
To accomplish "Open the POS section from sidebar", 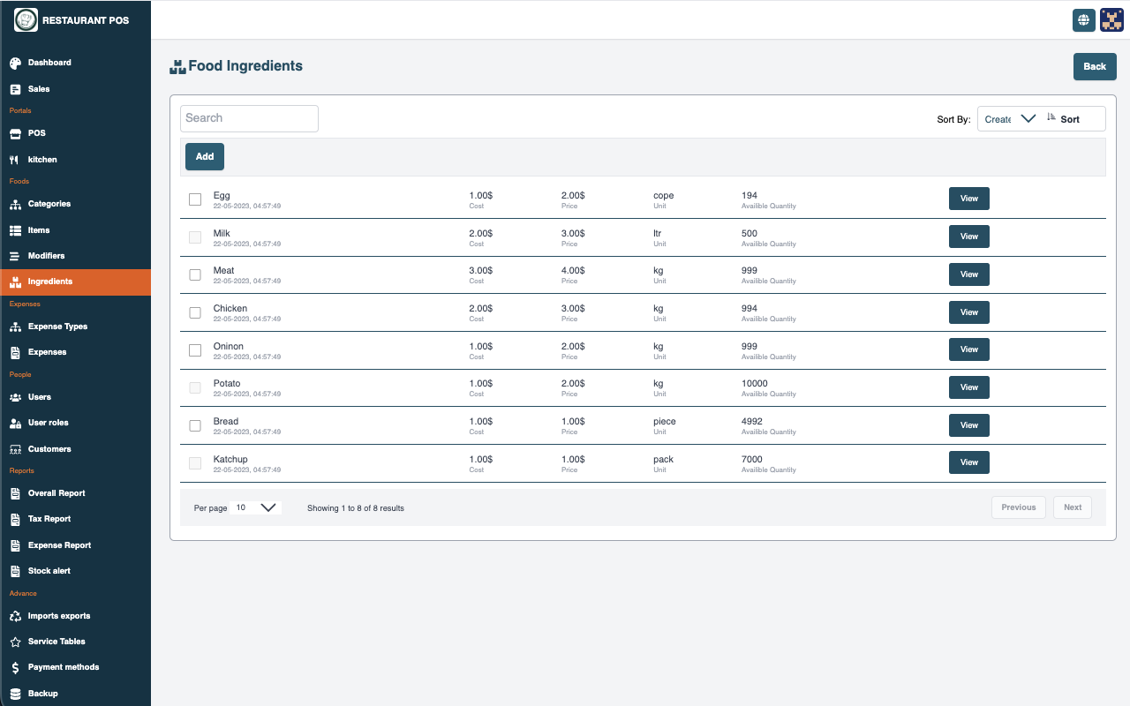I will point(34,133).
